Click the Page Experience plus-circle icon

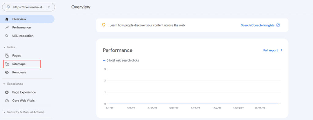point(7,92)
